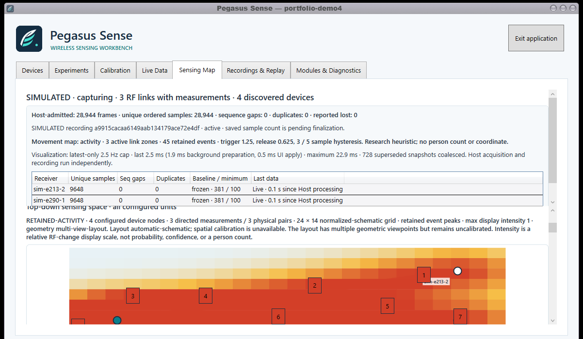This screenshot has height=339, width=583.
Task: Click upper panel scrollbar up arrow
Action: pyautogui.click(x=553, y=94)
